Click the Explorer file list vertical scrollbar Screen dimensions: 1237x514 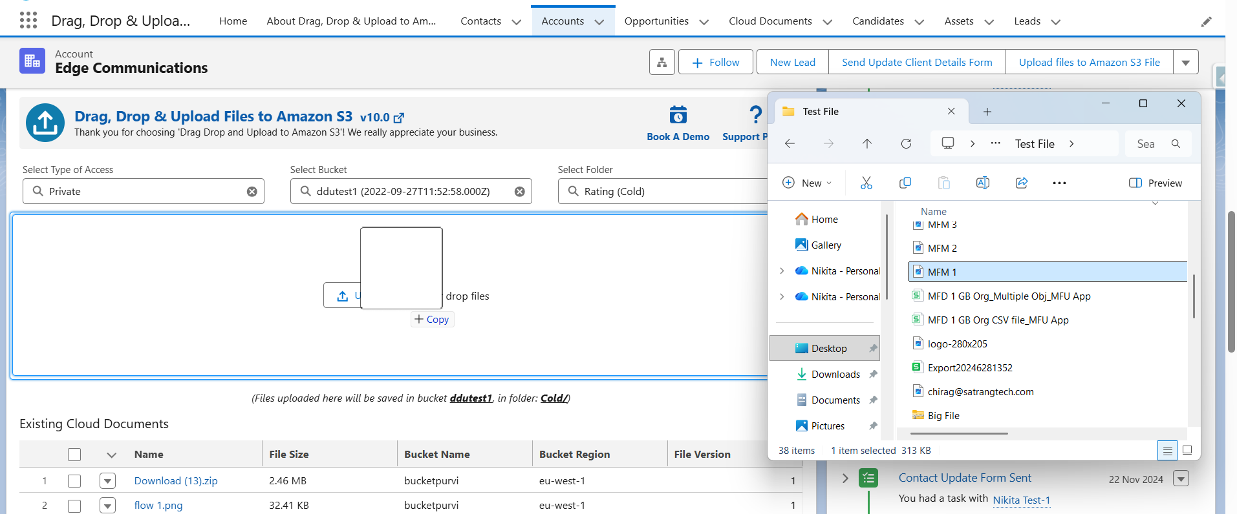[1194, 296]
